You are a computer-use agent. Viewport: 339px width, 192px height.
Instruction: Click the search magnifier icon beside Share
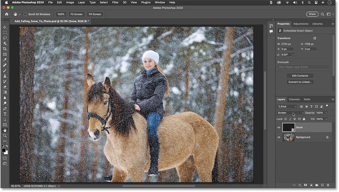[322, 14]
